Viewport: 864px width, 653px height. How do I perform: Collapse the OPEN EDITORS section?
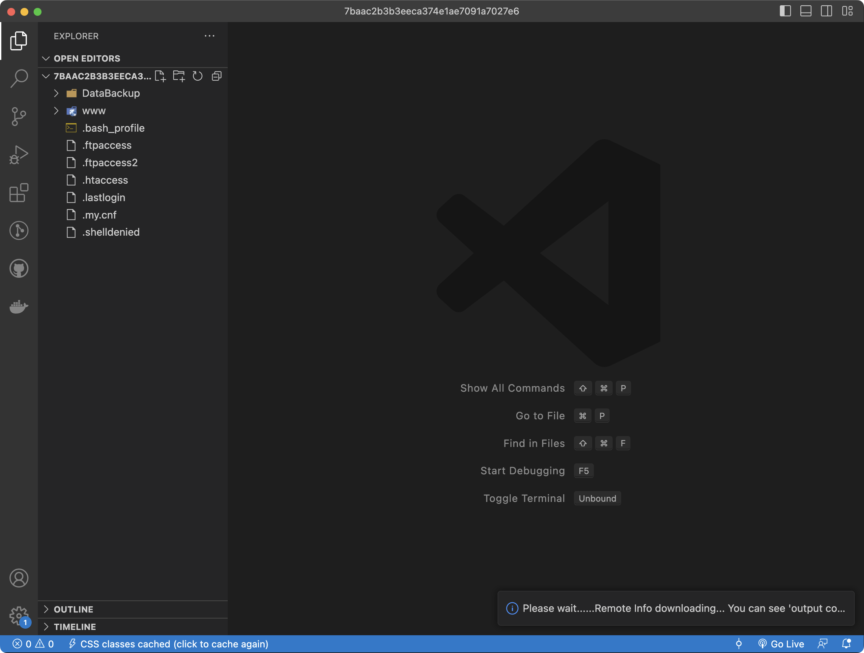pyautogui.click(x=87, y=59)
